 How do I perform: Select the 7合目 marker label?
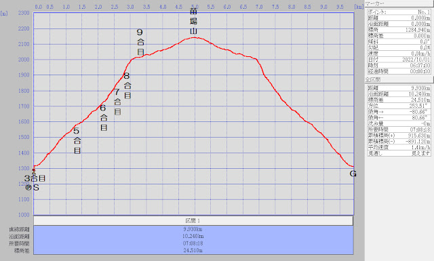point(117,102)
